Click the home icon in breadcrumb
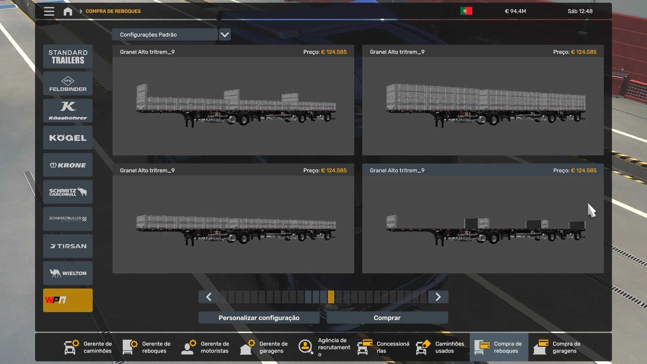The height and width of the screenshot is (364, 647). pyautogui.click(x=68, y=11)
